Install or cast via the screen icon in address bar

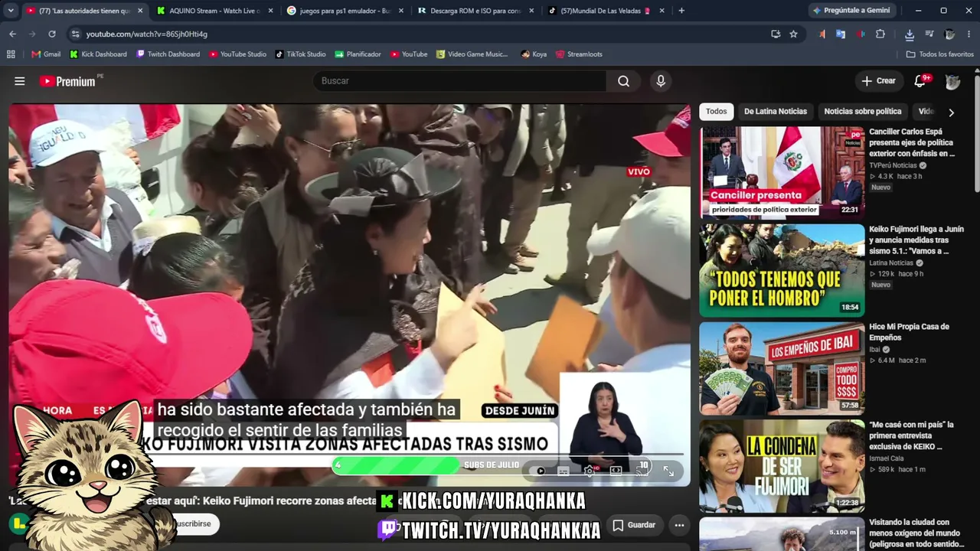[776, 34]
